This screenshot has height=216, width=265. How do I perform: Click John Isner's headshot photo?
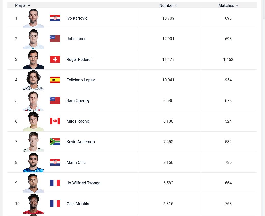(33, 39)
